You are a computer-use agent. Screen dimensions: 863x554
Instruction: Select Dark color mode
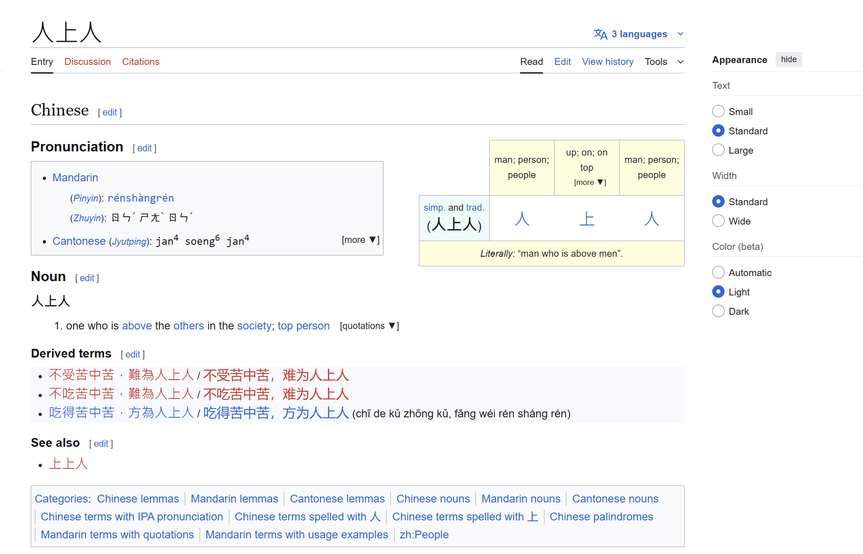point(718,311)
